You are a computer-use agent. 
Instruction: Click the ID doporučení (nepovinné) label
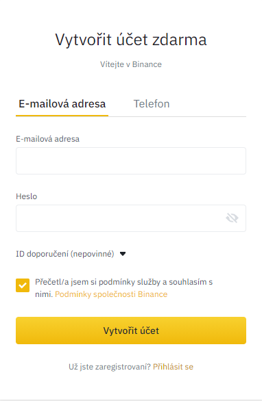[65, 254]
